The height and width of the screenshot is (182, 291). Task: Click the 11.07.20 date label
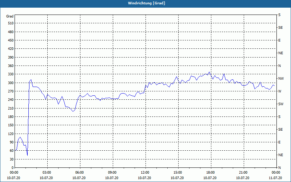coord(275,178)
